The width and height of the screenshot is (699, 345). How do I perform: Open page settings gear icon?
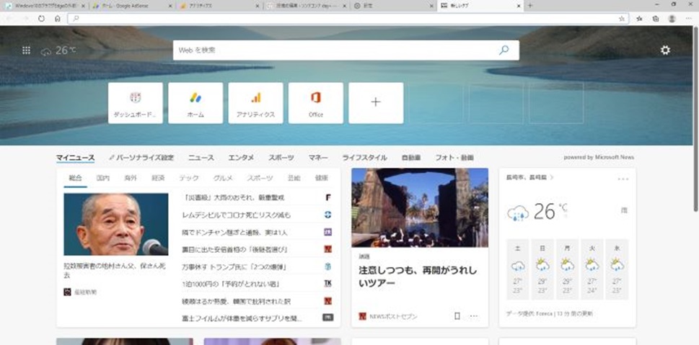coord(665,50)
